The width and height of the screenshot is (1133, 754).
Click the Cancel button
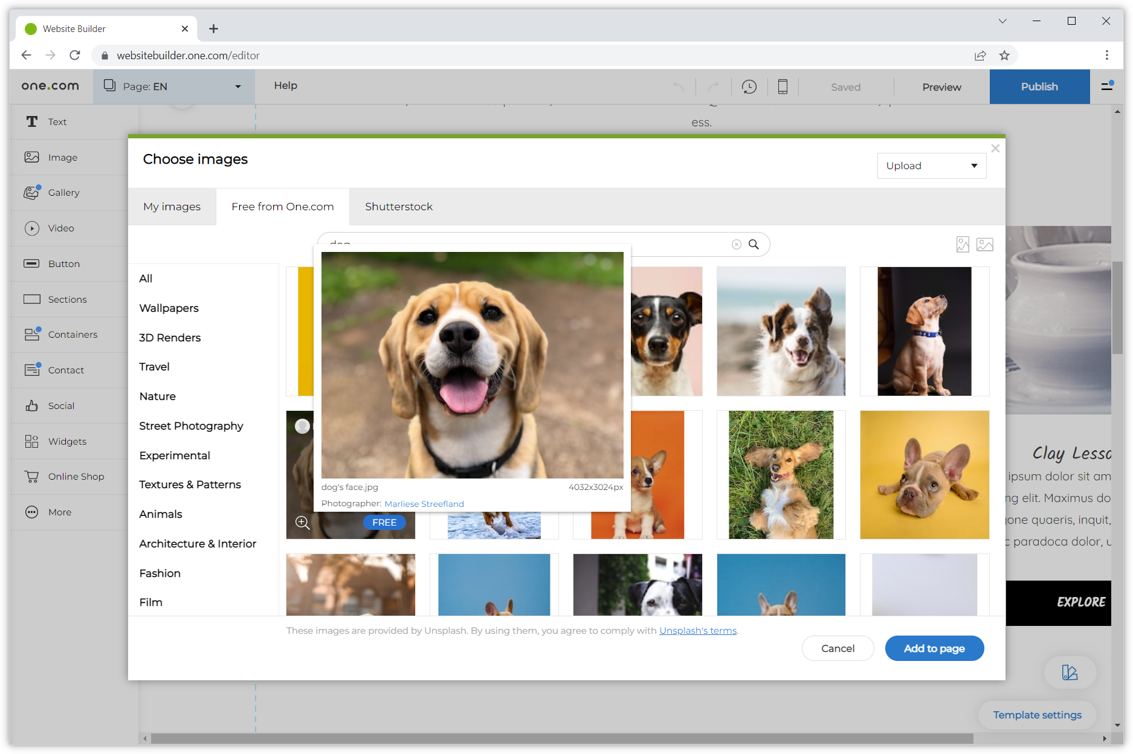(x=838, y=648)
